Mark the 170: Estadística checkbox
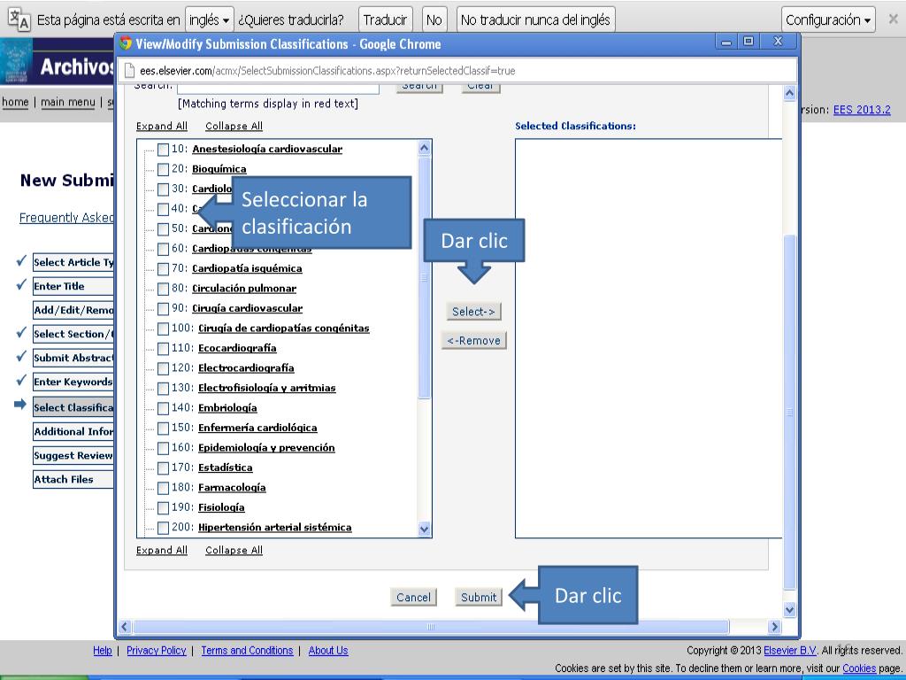The height and width of the screenshot is (680, 906). pyautogui.click(x=163, y=467)
